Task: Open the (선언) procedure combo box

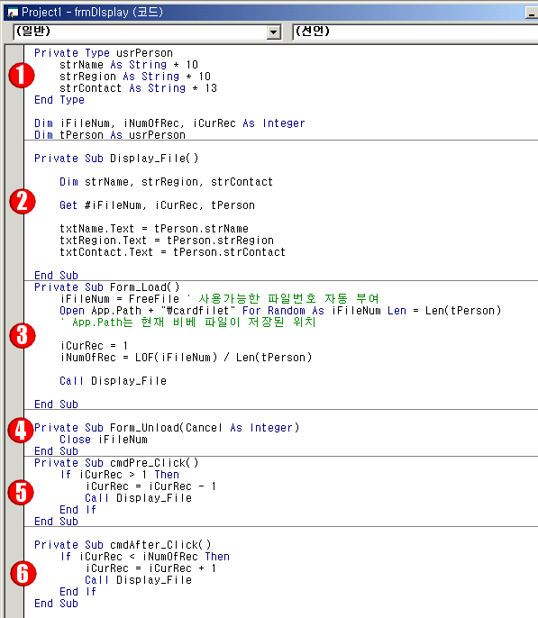Action: point(415,32)
